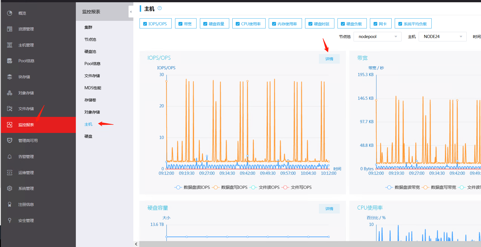Open MDS性能 in the submenu

coord(93,88)
